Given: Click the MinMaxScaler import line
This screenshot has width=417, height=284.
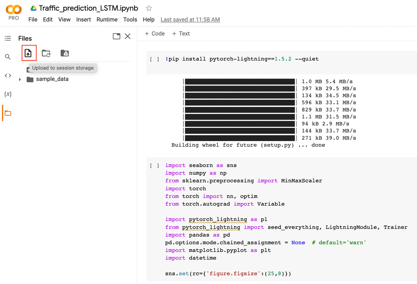Looking at the screenshot, I should tap(244, 181).
